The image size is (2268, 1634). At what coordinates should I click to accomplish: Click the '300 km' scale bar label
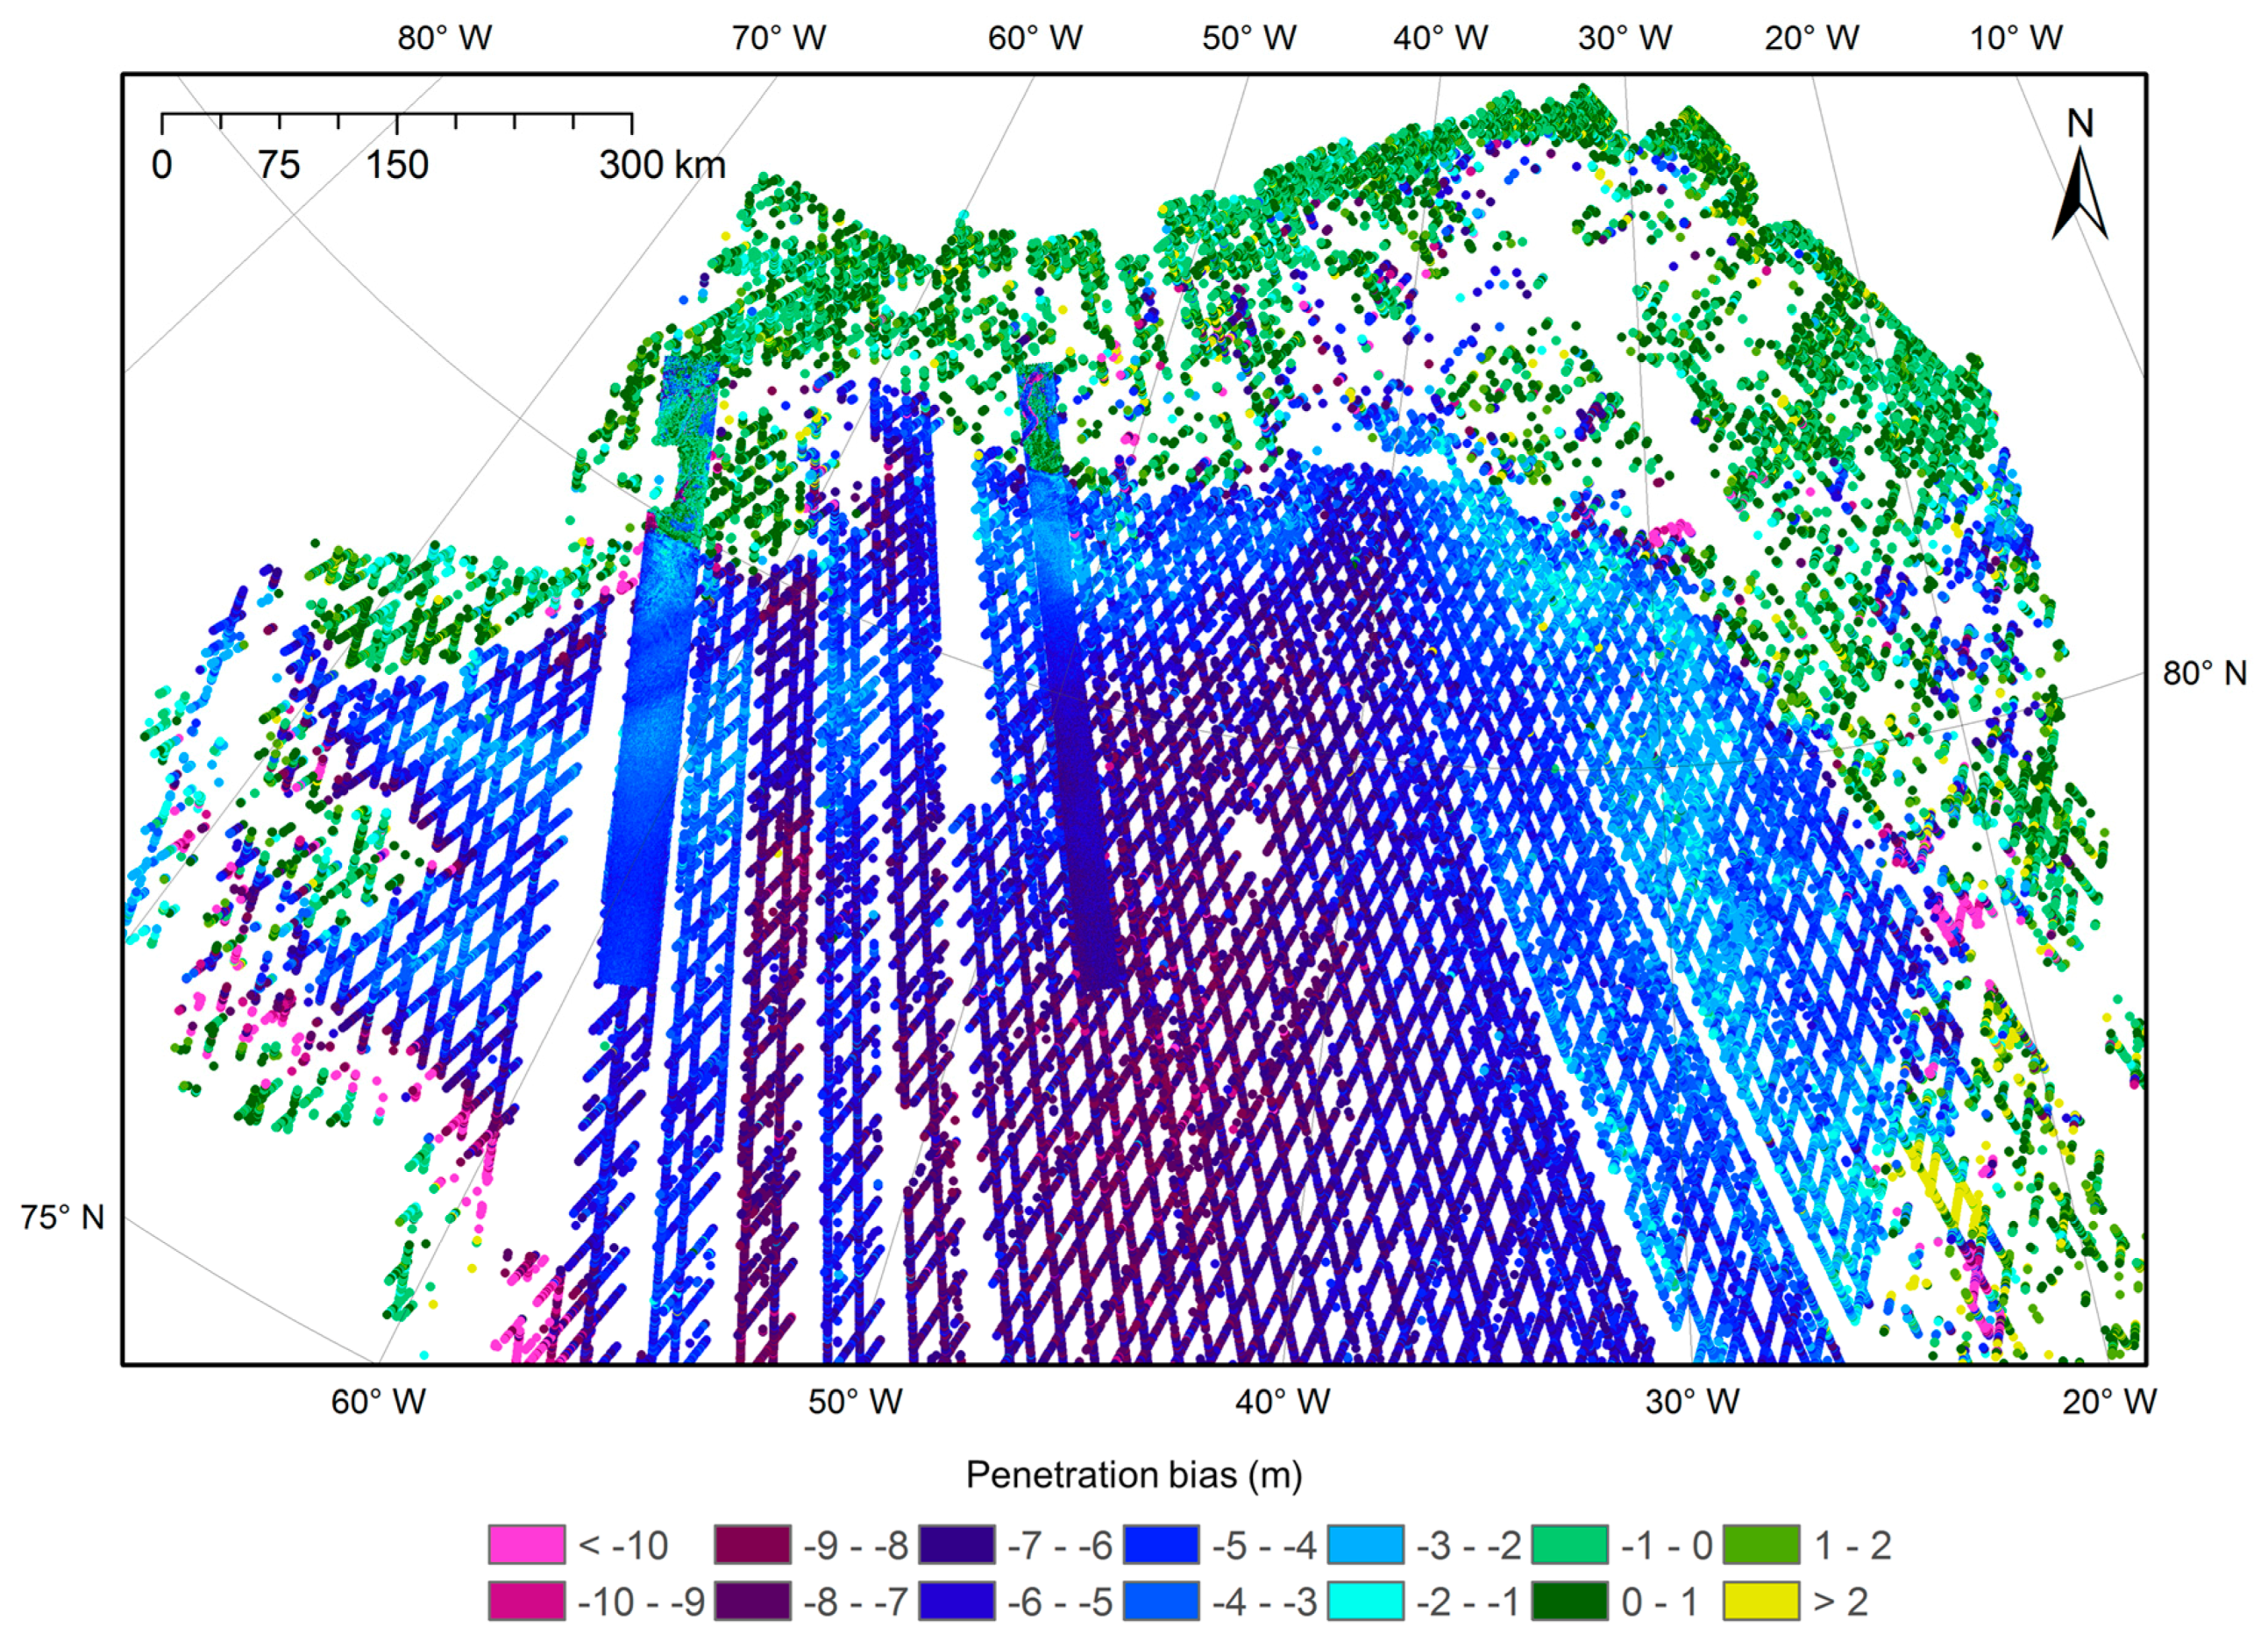[662, 164]
